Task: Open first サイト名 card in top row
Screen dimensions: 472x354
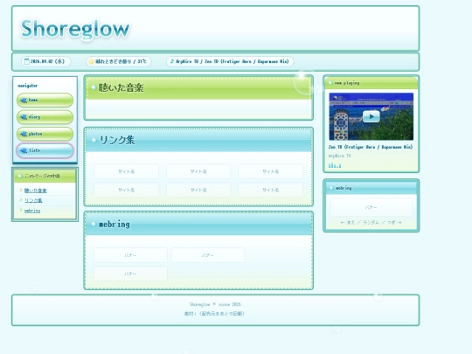Action: point(126,171)
